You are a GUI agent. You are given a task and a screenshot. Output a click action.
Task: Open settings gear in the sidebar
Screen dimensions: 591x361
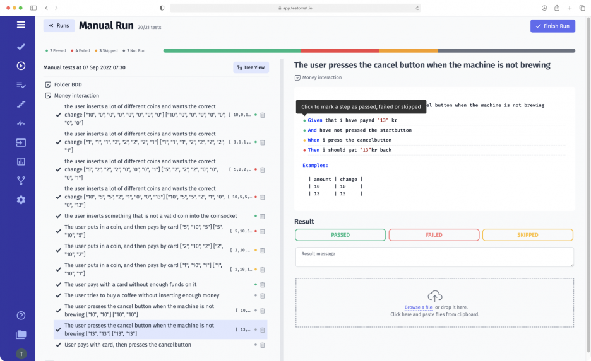point(21,200)
